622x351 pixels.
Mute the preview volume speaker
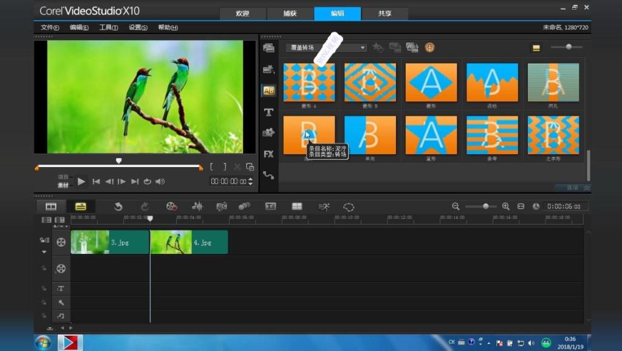(160, 182)
